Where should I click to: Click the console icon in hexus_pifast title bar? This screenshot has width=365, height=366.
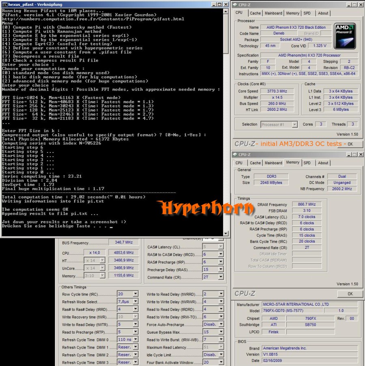point(5,4)
